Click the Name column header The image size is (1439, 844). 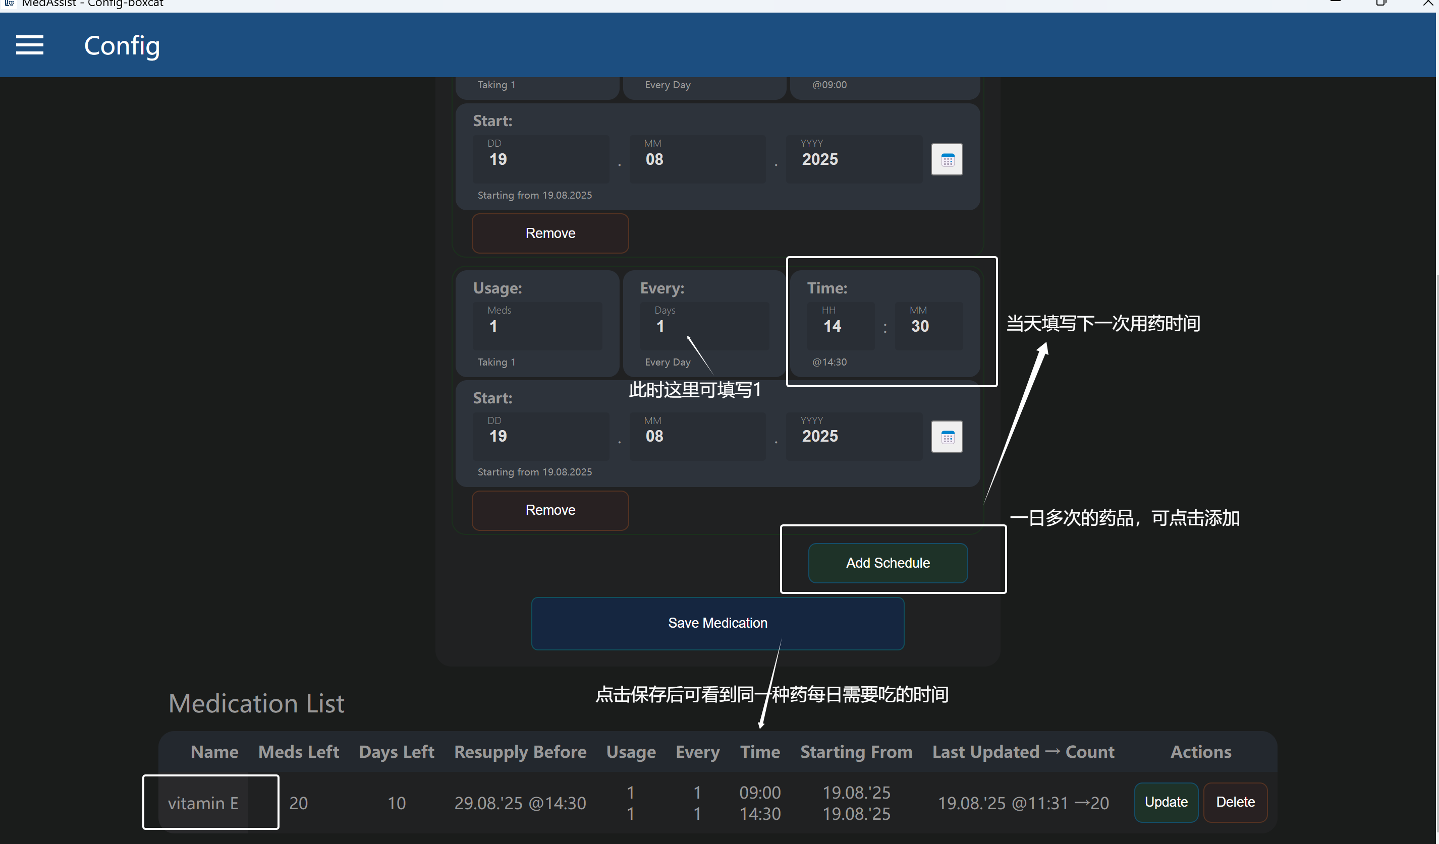point(214,752)
